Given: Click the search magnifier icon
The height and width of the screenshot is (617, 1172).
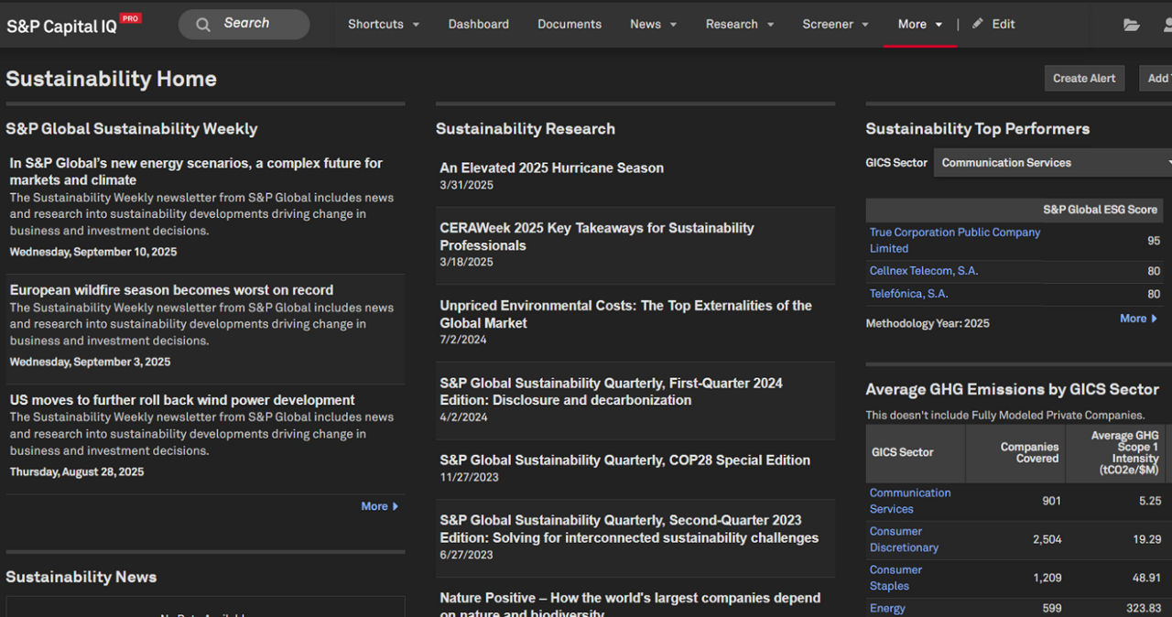Looking at the screenshot, I should pos(202,24).
